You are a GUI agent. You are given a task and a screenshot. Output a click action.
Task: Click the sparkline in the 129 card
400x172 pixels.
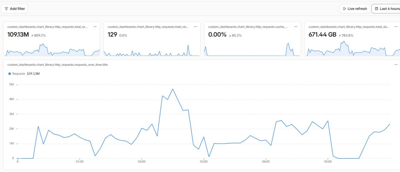pyautogui.click(x=152, y=50)
